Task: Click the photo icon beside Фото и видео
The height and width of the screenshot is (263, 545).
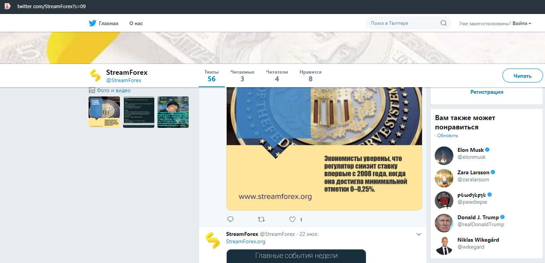Action: tap(92, 90)
